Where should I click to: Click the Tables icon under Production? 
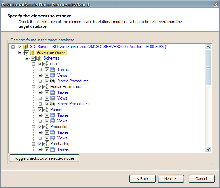(53, 132)
